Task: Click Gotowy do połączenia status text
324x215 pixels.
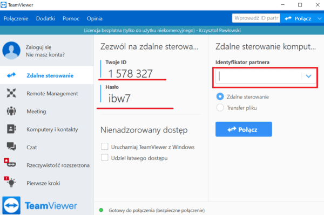Action: click(157, 210)
